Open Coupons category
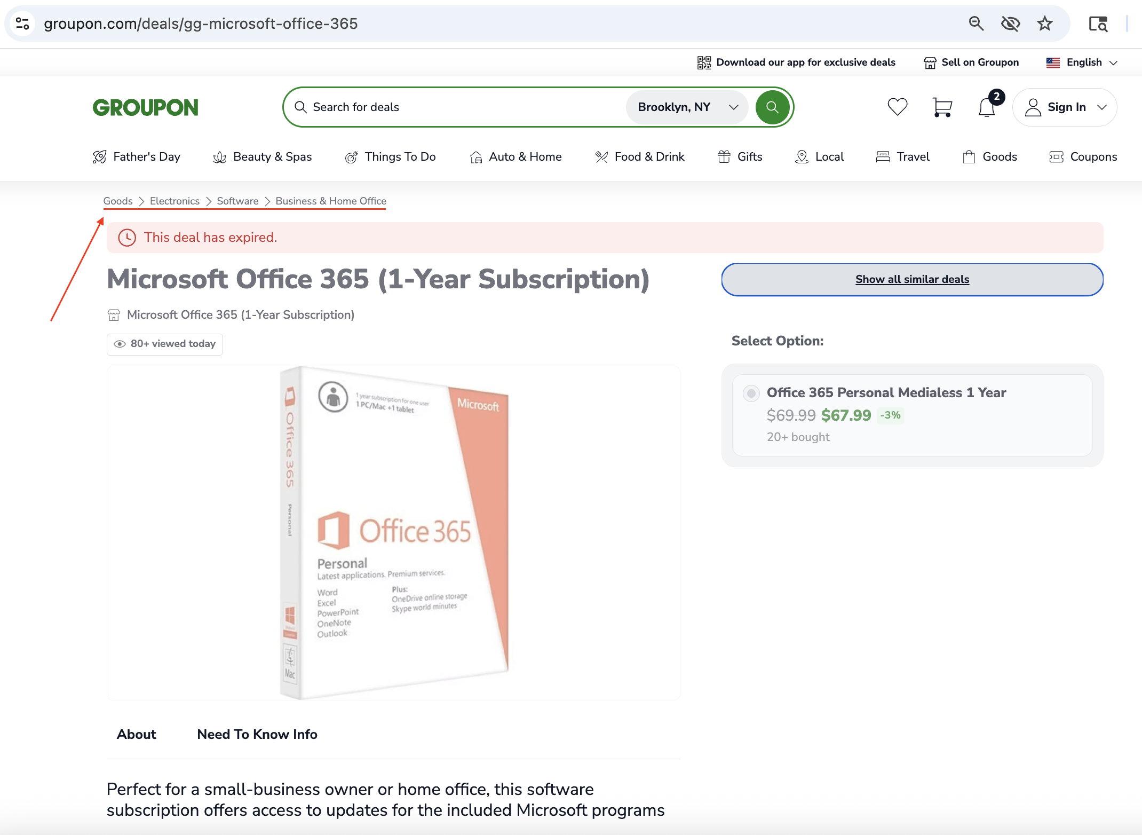Viewport: 1142px width, 835px height. pyautogui.click(x=1083, y=156)
